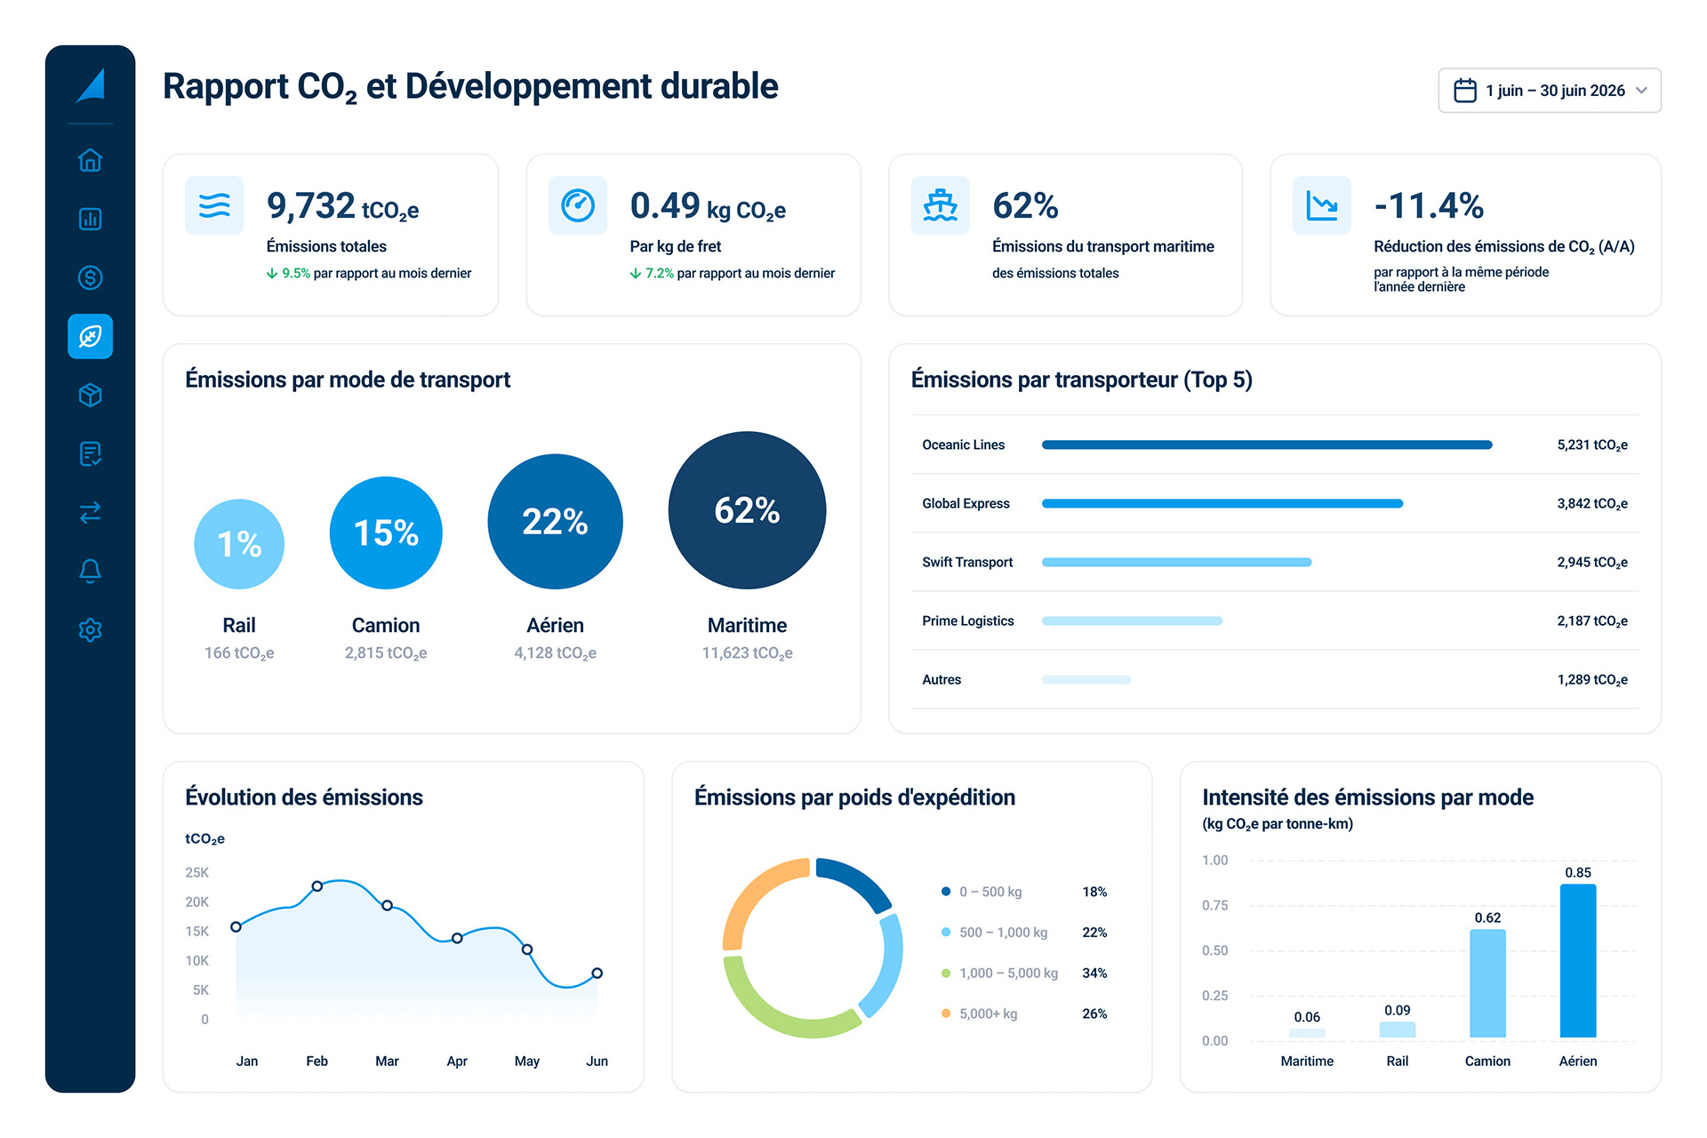The width and height of the screenshot is (1707, 1138).
Task: Click the Jan data point on emissions chart
Action: (x=236, y=926)
